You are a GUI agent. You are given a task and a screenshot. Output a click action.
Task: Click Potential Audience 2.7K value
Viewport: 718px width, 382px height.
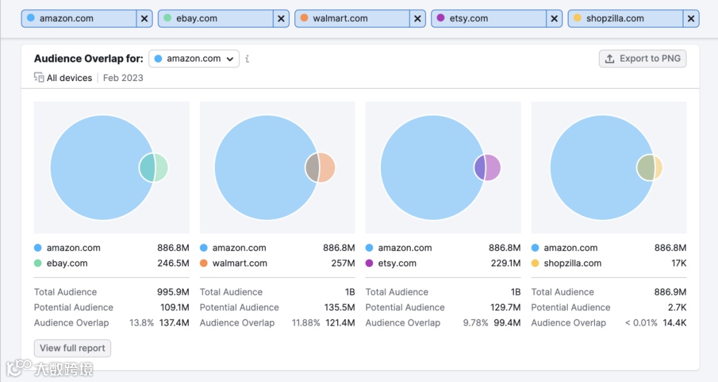pyautogui.click(x=677, y=308)
